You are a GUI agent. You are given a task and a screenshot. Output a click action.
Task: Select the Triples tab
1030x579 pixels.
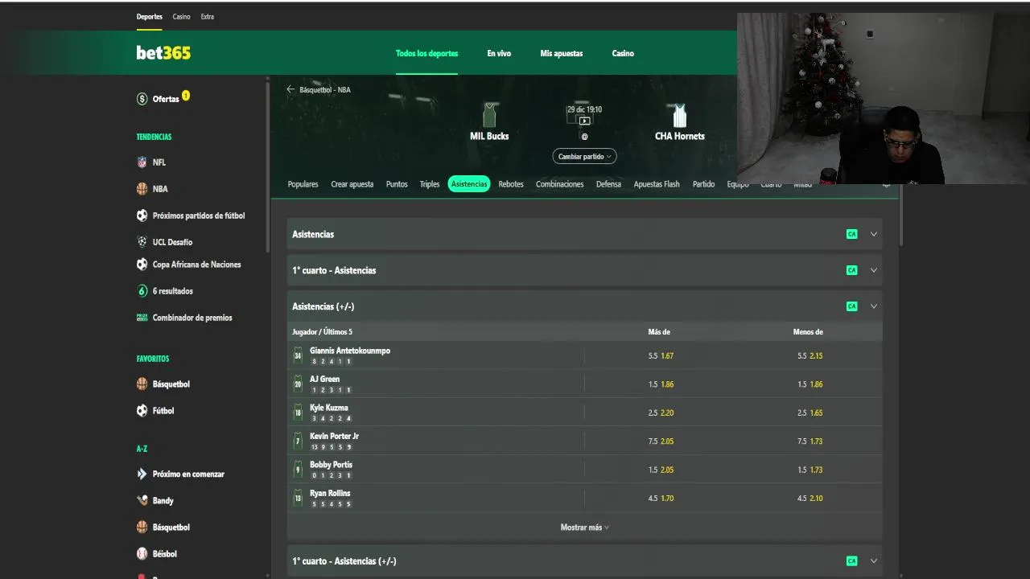pyautogui.click(x=430, y=184)
